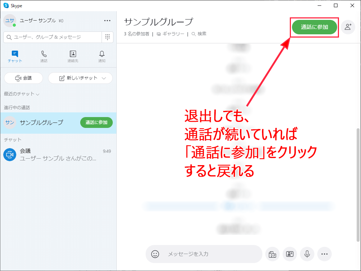This screenshot has height=271, width=361.
Task: Click the green 通話に参加 button in header
Action: point(314,27)
